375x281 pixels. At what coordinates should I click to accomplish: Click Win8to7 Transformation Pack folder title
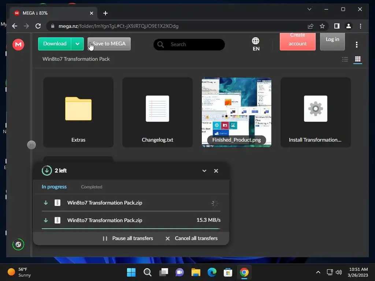coord(76,59)
